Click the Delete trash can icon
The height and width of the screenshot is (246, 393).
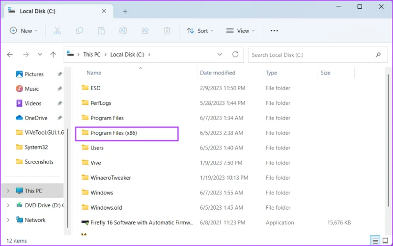coord(167,31)
